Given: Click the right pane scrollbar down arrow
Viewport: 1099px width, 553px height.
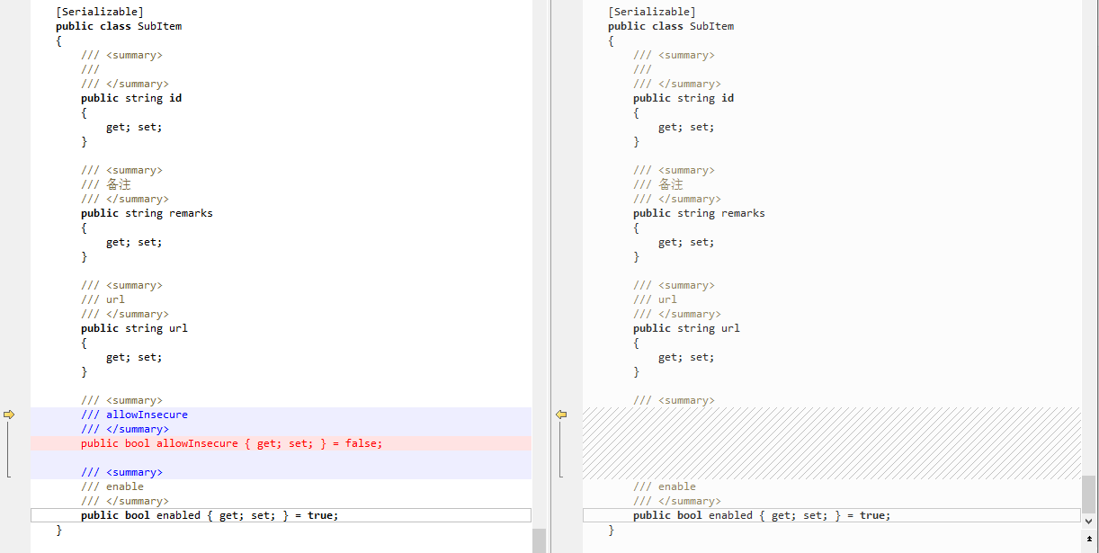Looking at the screenshot, I should (1089, 521).
